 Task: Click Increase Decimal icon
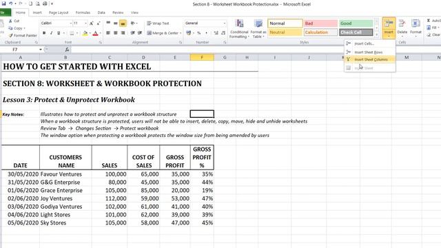click(216, 33)
